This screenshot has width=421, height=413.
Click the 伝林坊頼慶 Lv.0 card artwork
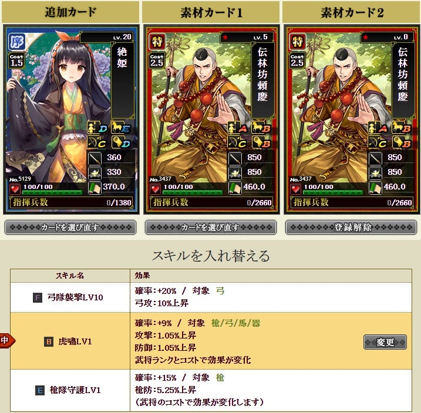pos(352,119)
